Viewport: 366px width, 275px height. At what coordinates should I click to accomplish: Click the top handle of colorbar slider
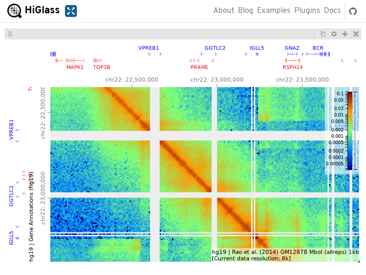point(355,93)
